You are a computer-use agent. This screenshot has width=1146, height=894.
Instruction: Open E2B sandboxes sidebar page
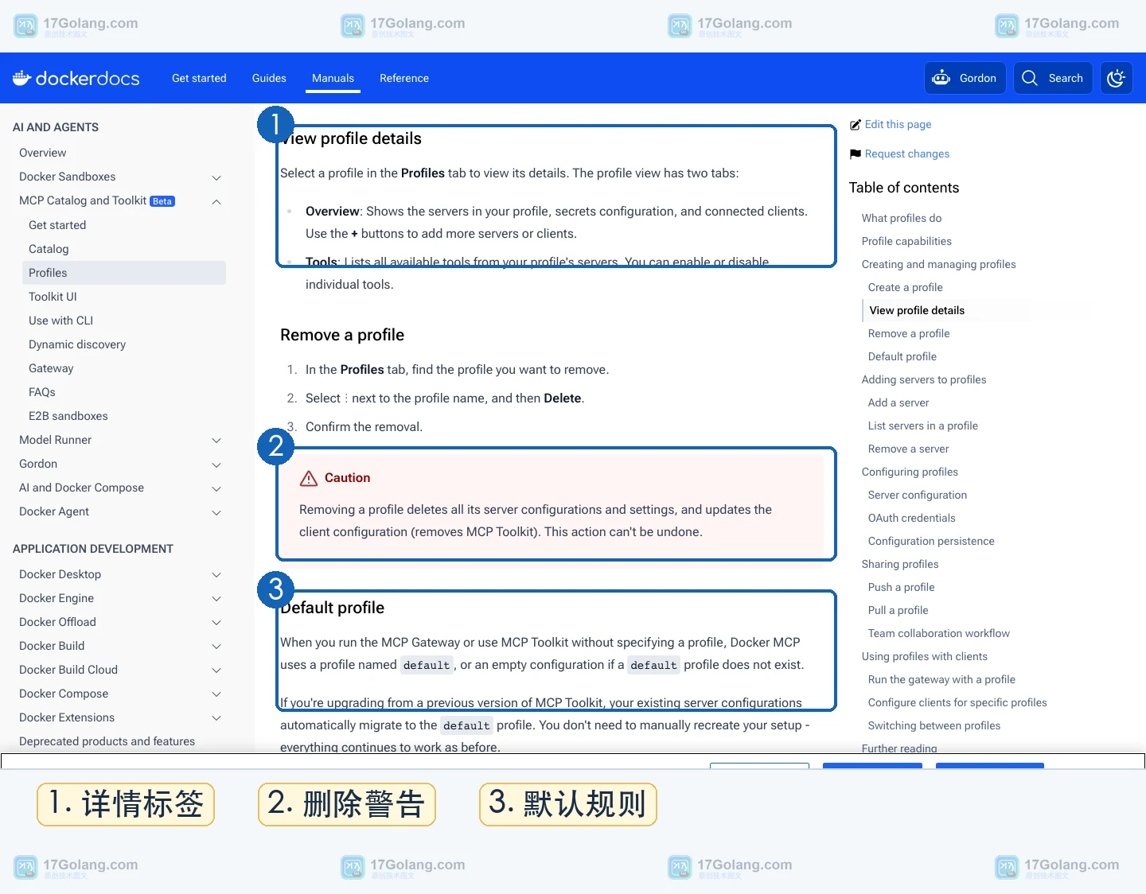(x=68, y=416)
